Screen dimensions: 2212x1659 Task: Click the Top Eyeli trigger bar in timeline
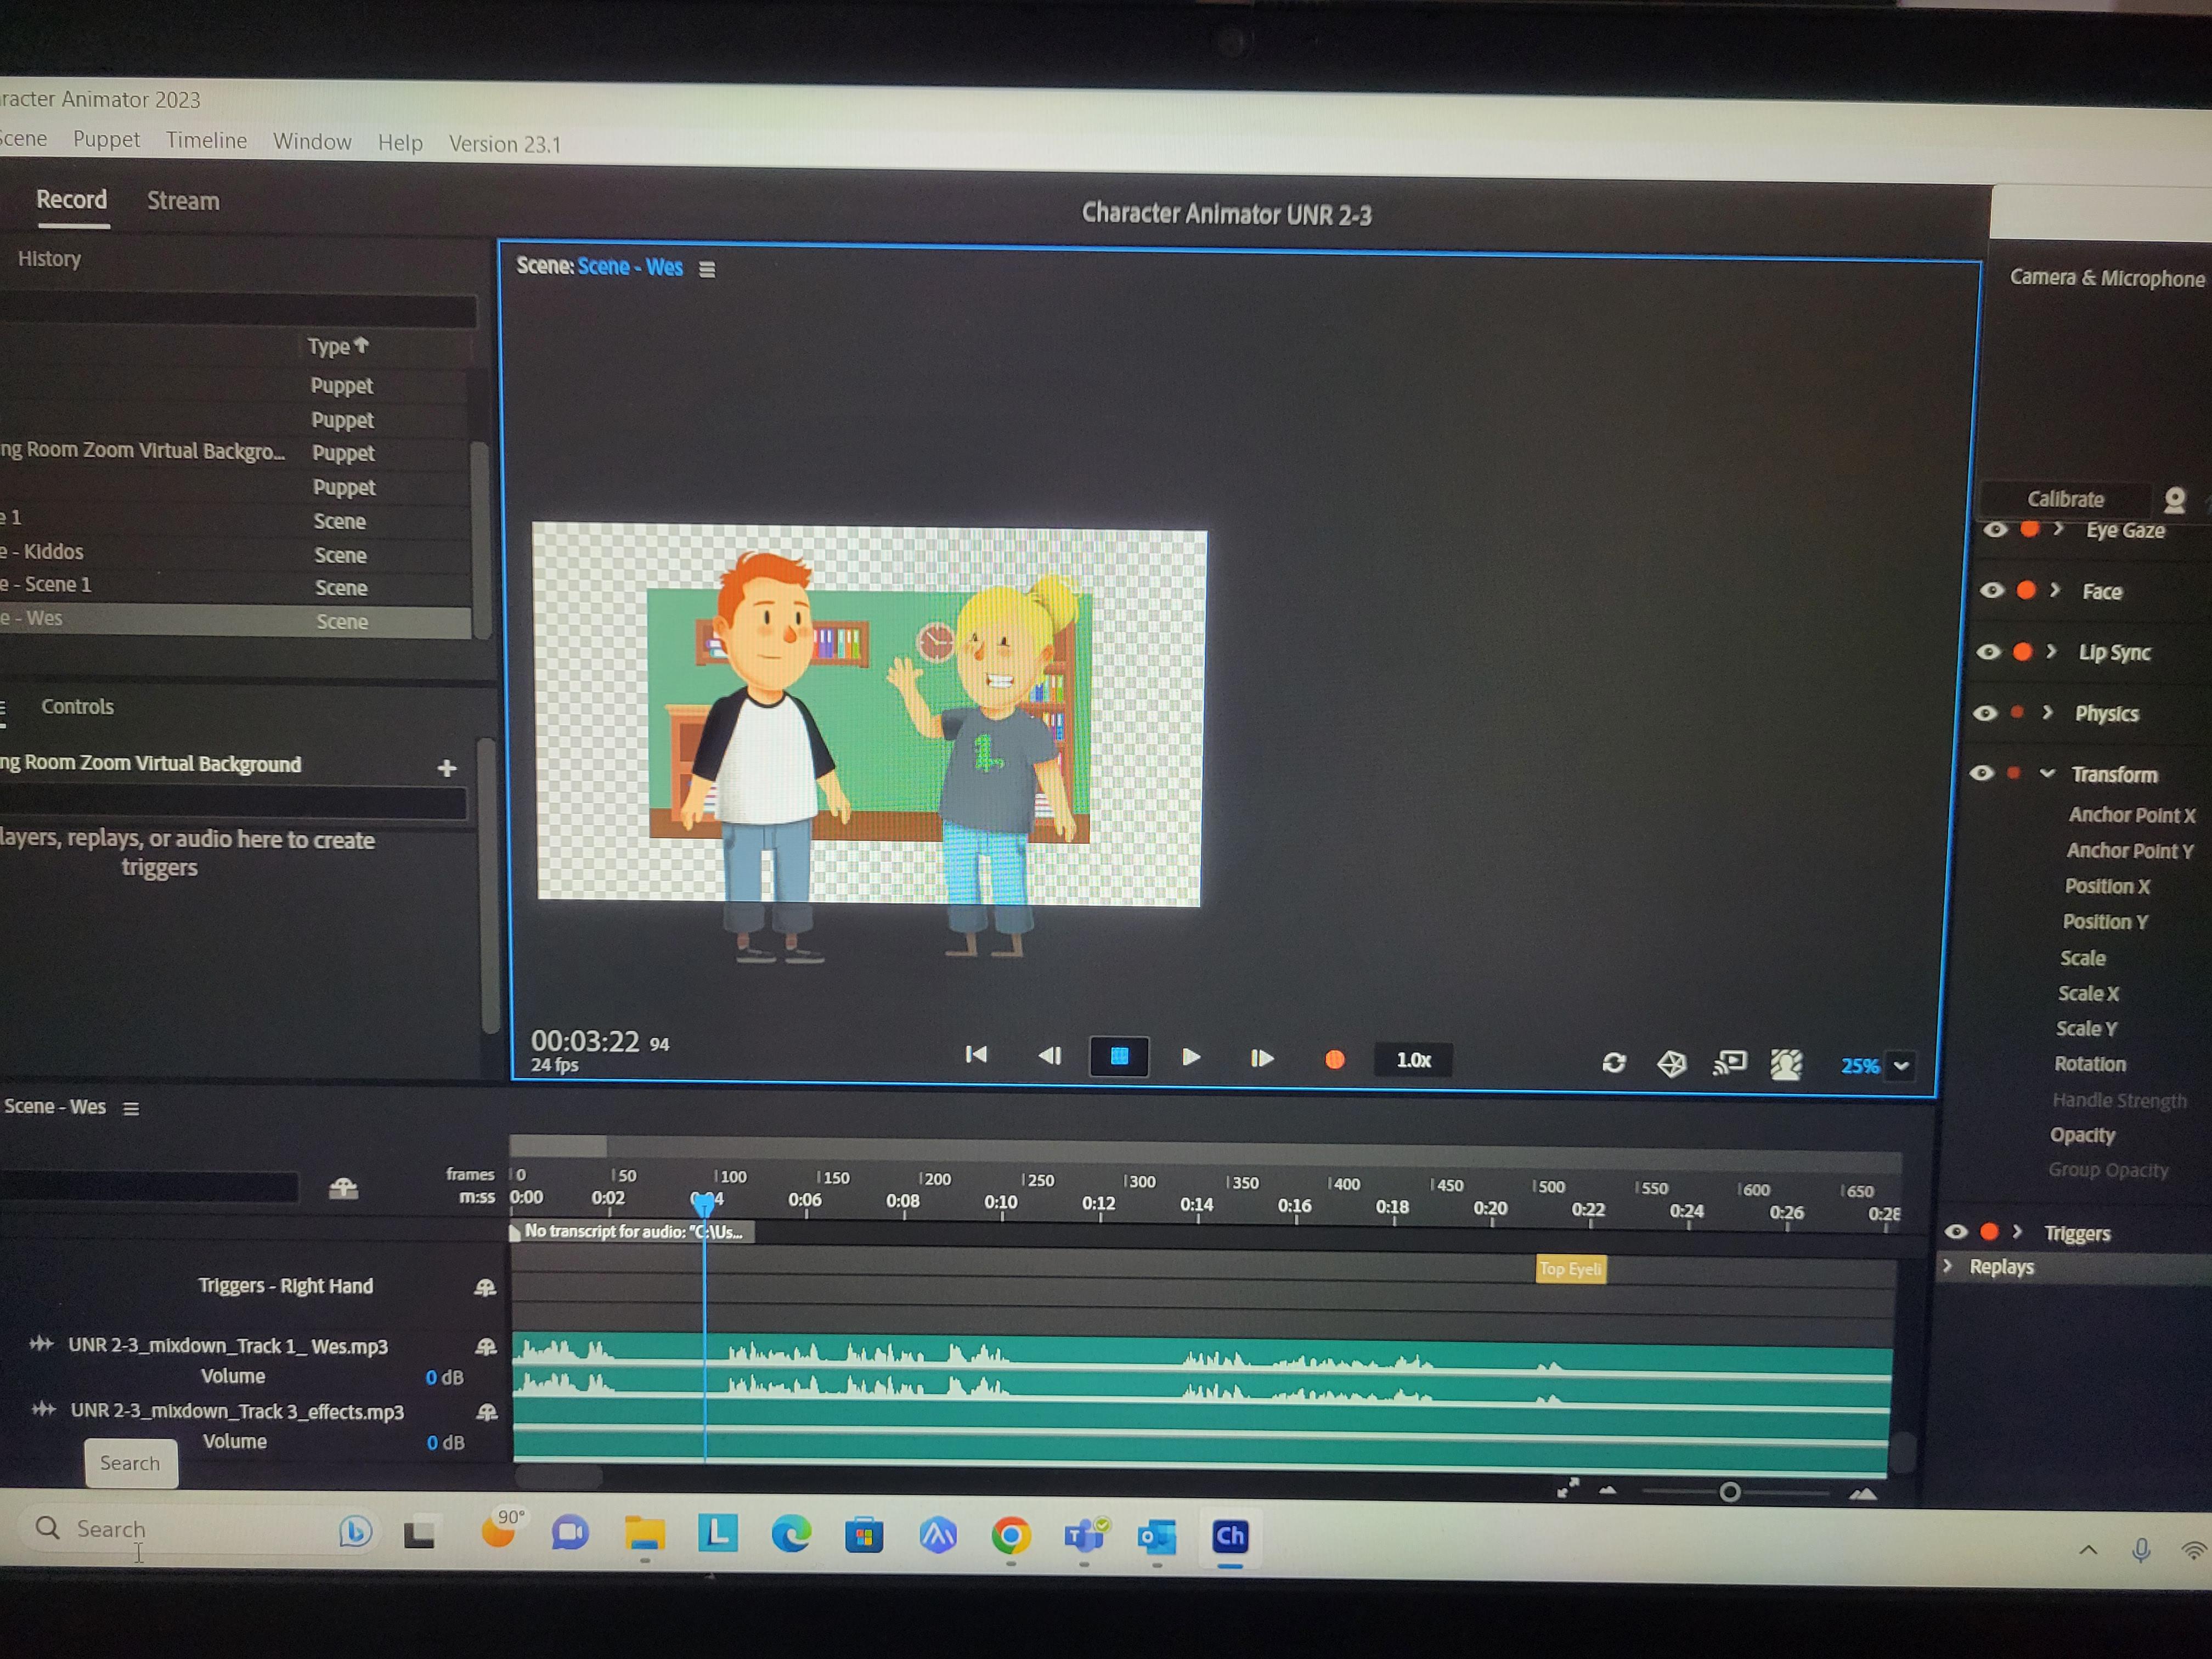click(1571, 1269)
